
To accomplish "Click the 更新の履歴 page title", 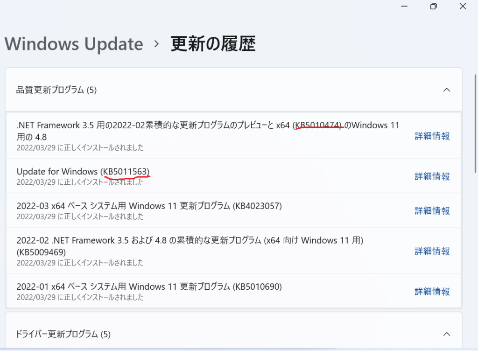I will coord(213,44).
